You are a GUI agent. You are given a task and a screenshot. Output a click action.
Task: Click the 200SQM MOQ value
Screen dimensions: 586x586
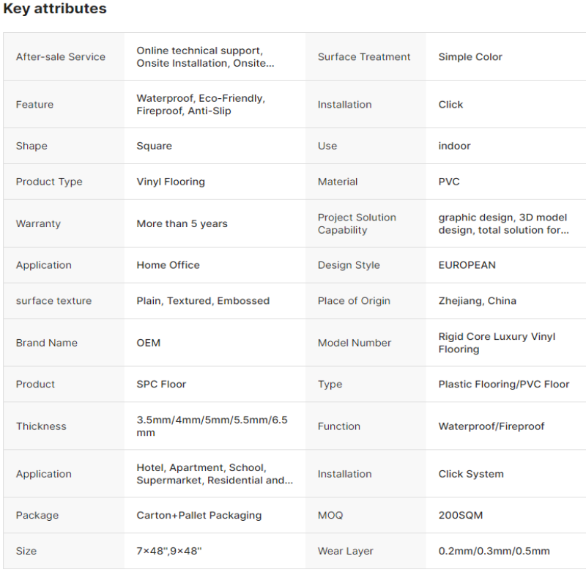[x=461, y=516]
